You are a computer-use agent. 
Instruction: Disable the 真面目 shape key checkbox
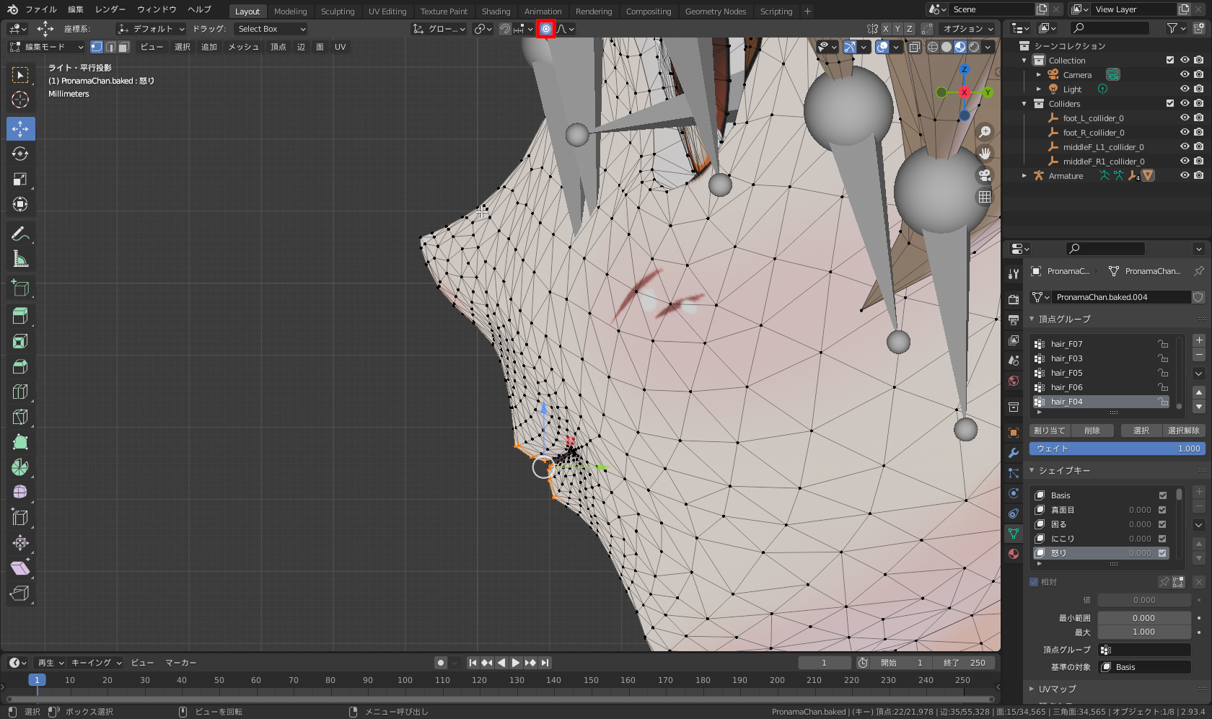tap(1162, 510)
